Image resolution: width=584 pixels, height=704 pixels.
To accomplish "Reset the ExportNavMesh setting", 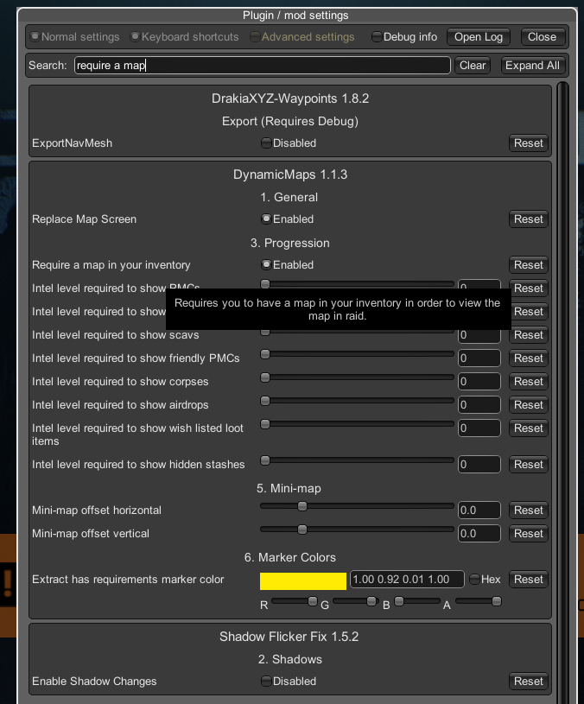I will (x=529, y=143).
